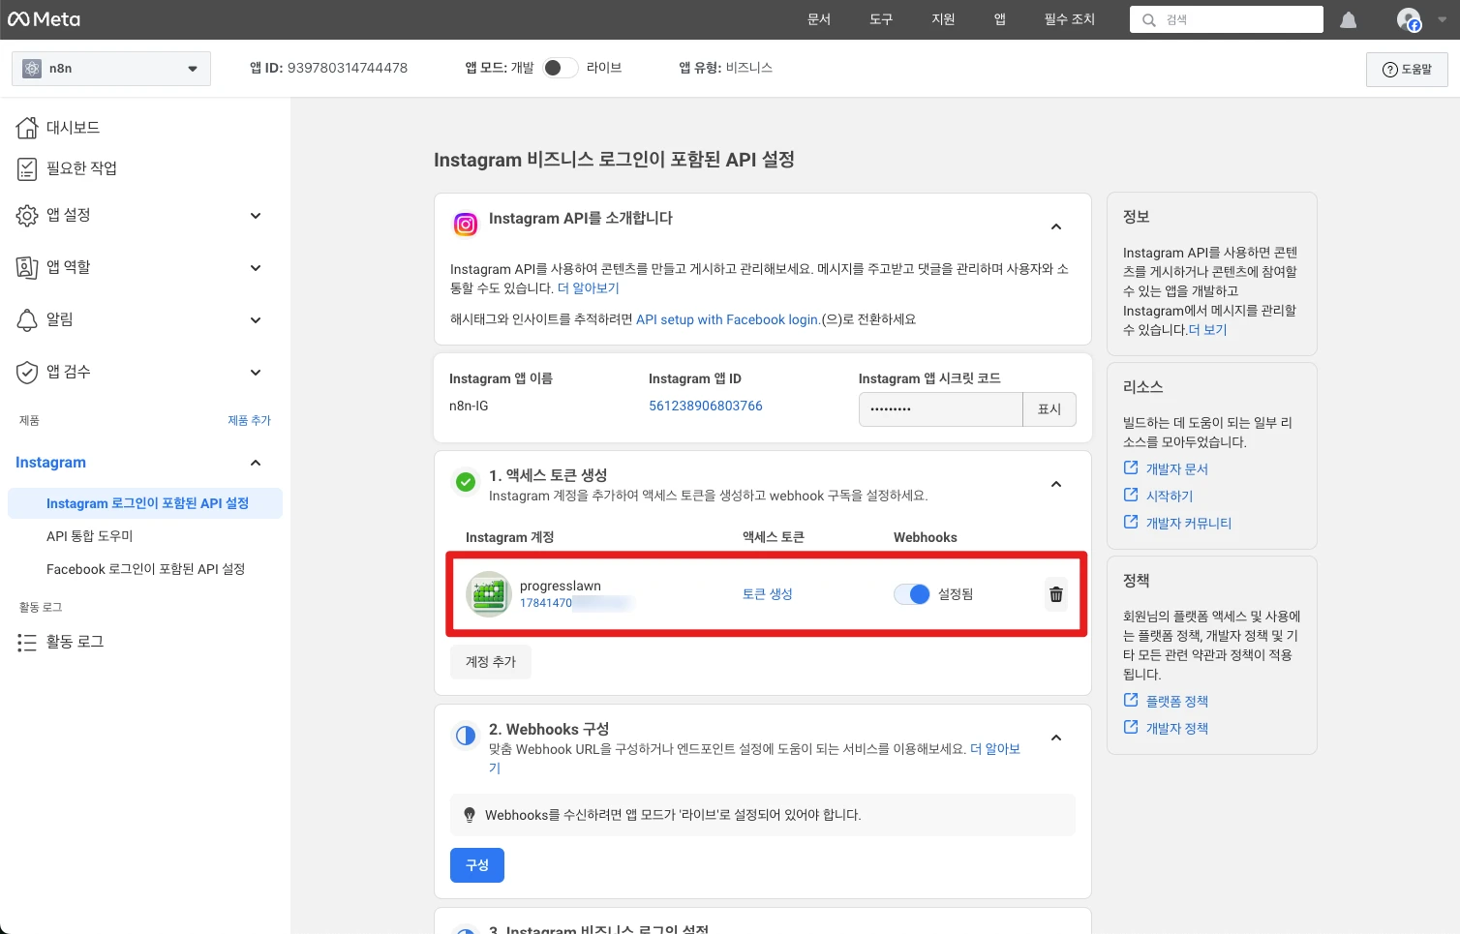Click the dashboard home icon
The height and width of the screenshot is (934, 1460).
coord(27,128)
